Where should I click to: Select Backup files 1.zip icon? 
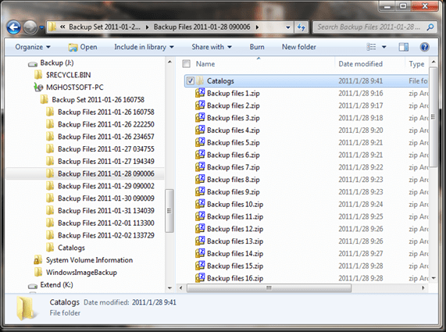point(200,93)
